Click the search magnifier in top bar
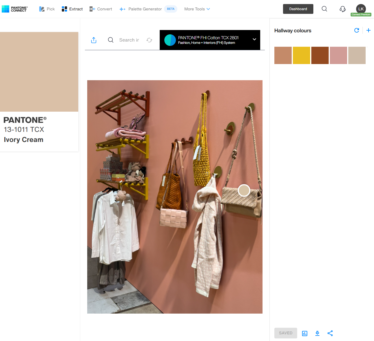Screen dimensions: 374x341 [x=324, y=9]
